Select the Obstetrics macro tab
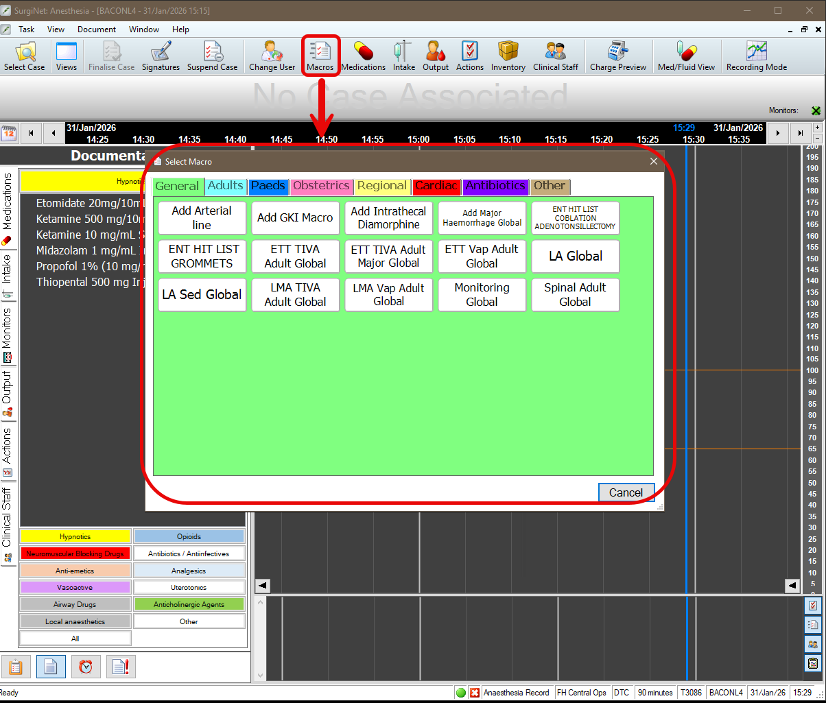This screenshot has height=703, width=826. (321, 186)
